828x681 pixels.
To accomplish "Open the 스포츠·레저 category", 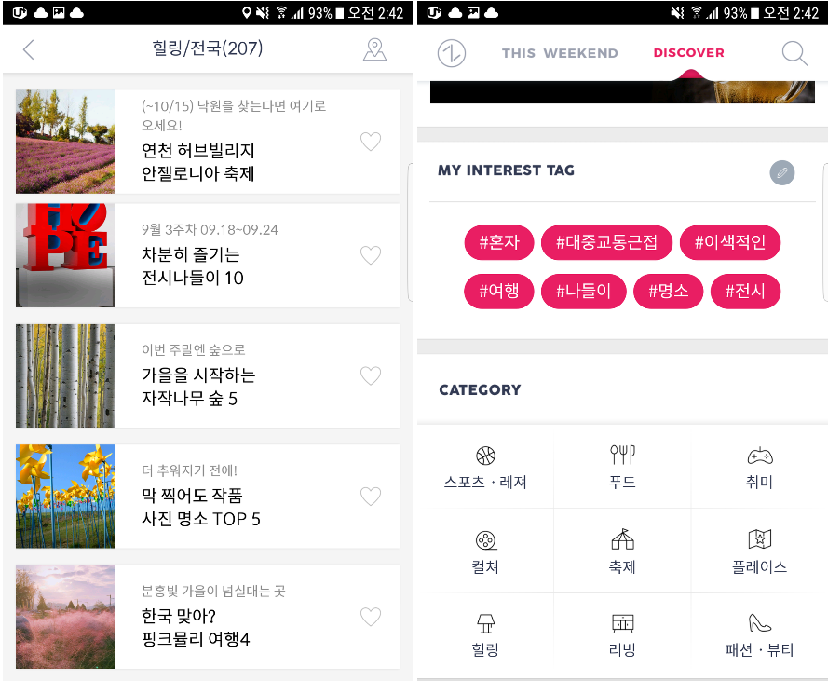I will coord(485,468).
